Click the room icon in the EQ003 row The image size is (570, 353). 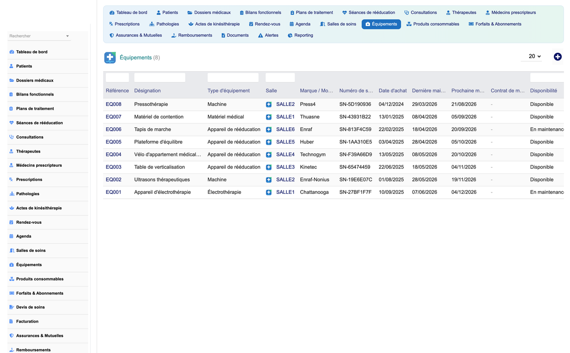[x=269, y=167]
